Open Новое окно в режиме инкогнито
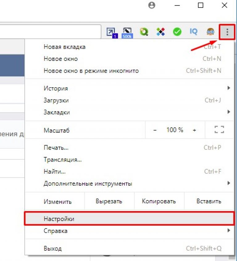237x261 pixels. tap(129, 71)
